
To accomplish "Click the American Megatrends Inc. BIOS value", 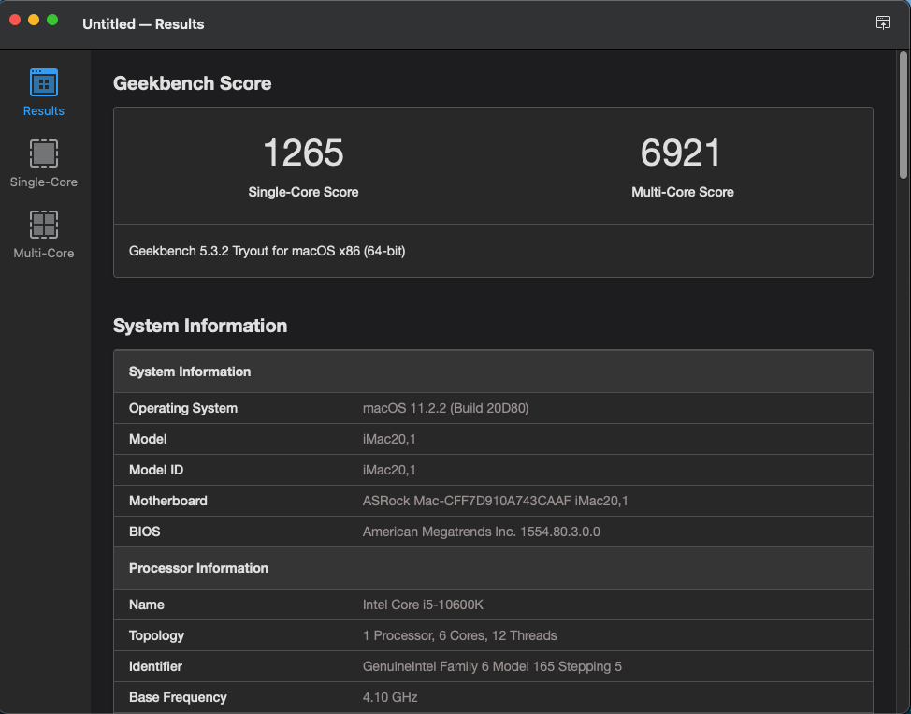I will [x=481, y=532].
